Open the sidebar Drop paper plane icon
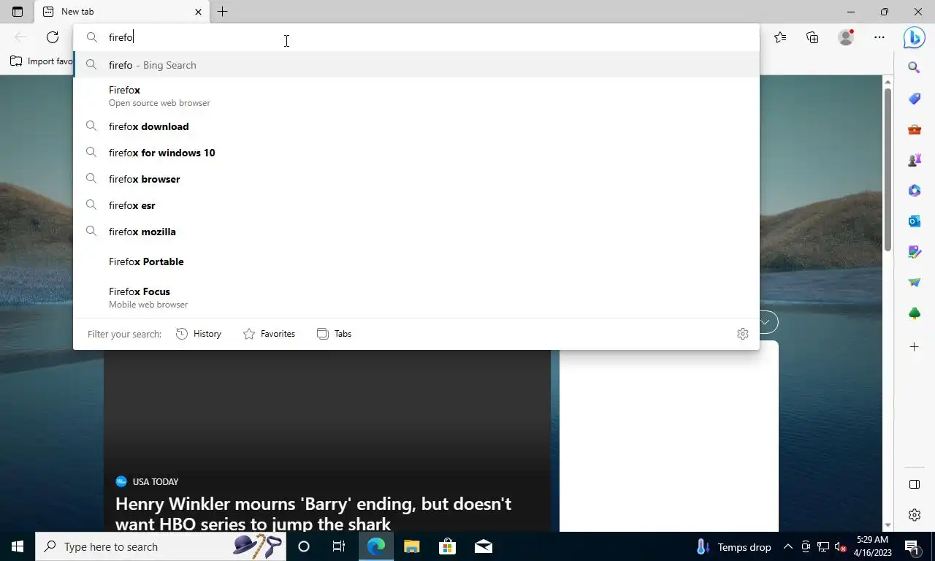935x561 pixels. pos(914,283)
